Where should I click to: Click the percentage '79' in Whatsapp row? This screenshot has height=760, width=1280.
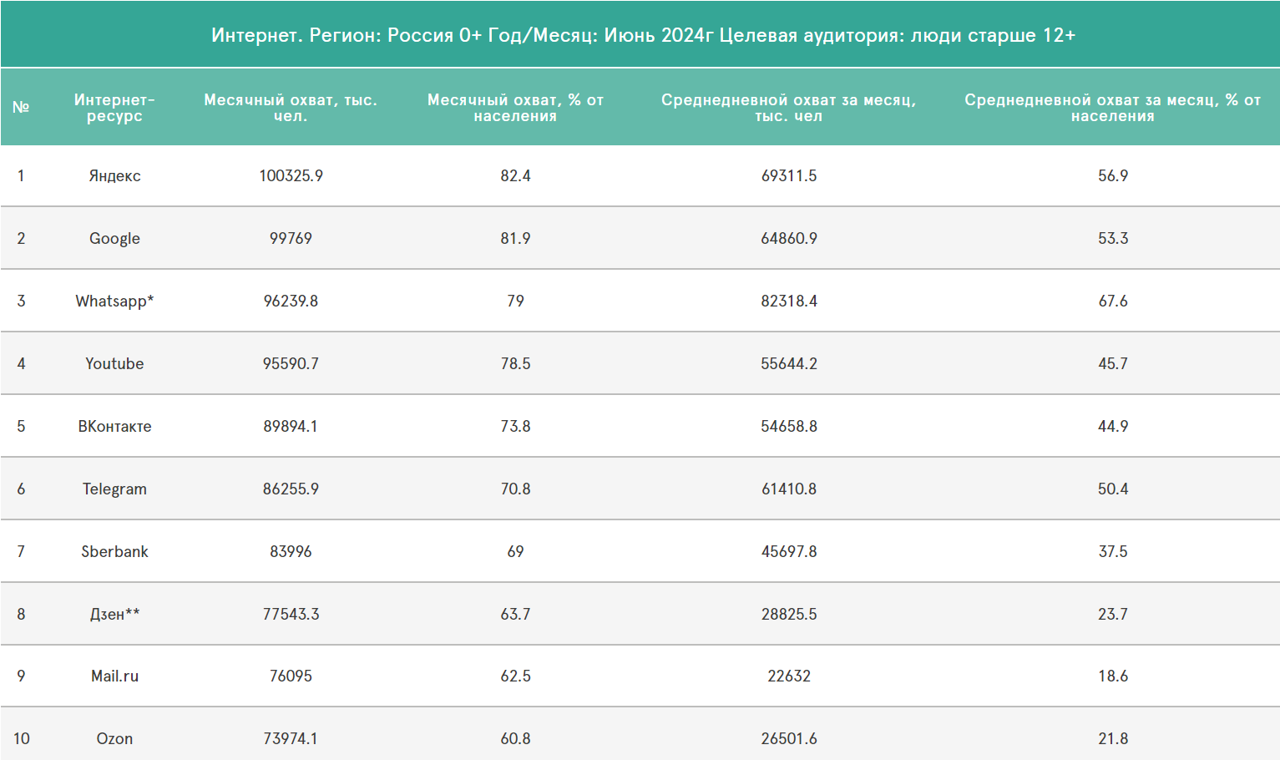tap(515, 301)
